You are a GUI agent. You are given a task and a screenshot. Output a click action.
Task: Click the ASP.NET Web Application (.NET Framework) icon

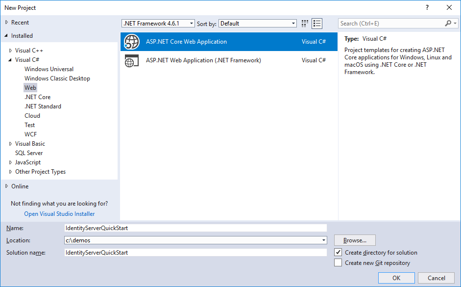pyautogui.click(x=131, y=60)
